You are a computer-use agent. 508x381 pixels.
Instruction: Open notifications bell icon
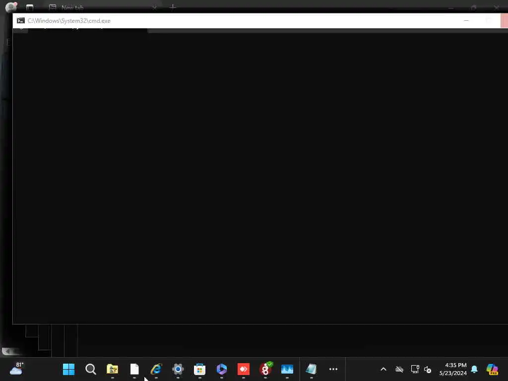474,369
